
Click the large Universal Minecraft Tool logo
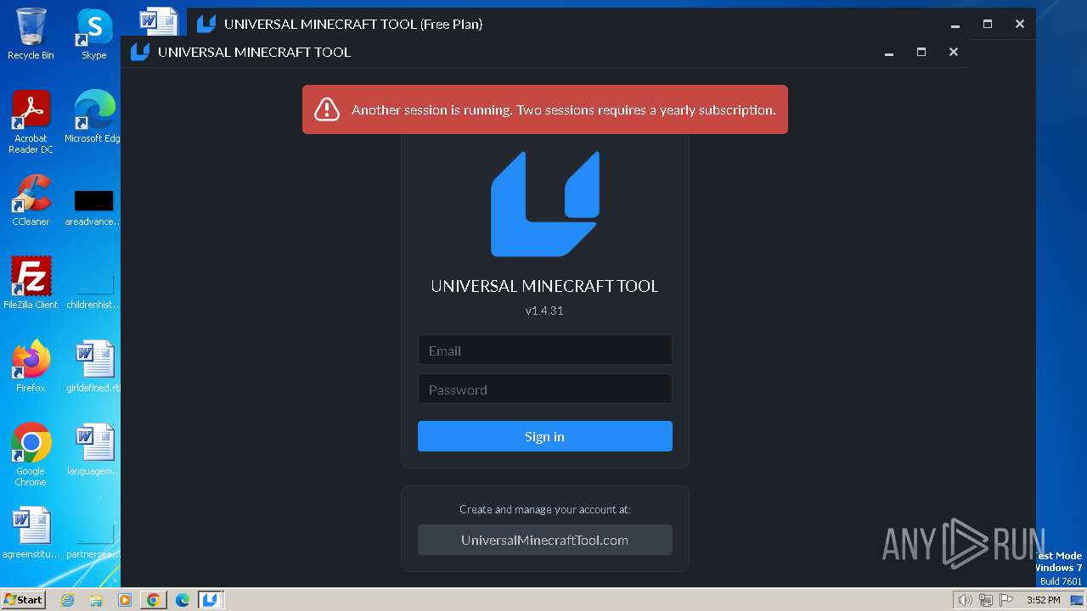[545, 204]
